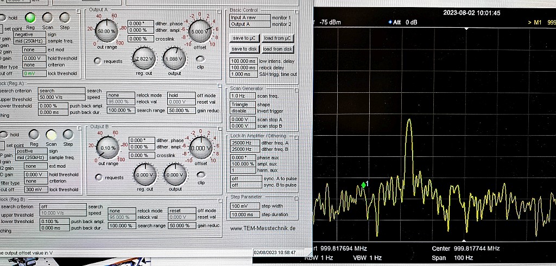
Task: Toggle the requests indicator in Output A
Action: coord(98,61)
